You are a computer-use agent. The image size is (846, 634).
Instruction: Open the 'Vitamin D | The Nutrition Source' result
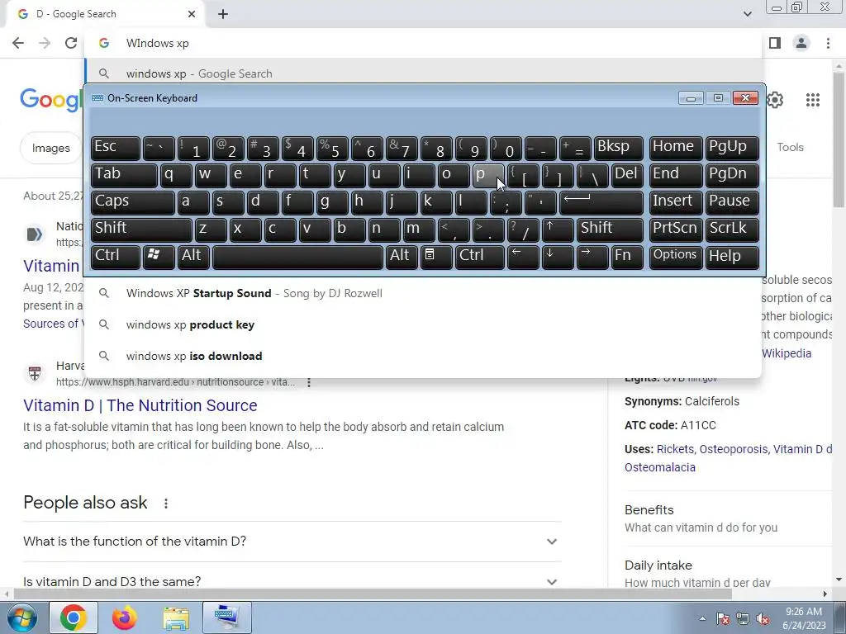(x=140, y=405)
